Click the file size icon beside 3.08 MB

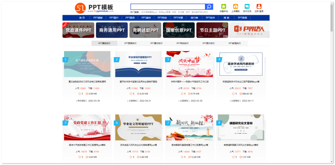coord(87,94)
